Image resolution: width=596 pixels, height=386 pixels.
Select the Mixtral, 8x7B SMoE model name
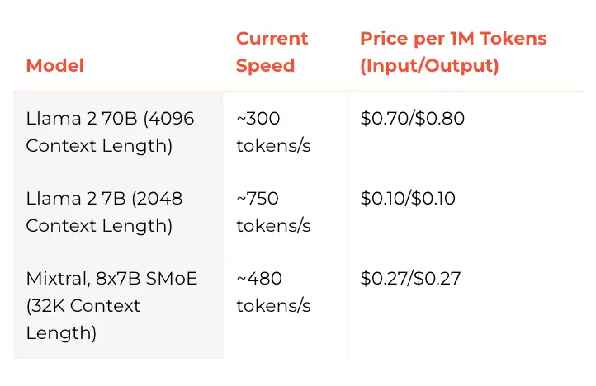coord(111,279)
